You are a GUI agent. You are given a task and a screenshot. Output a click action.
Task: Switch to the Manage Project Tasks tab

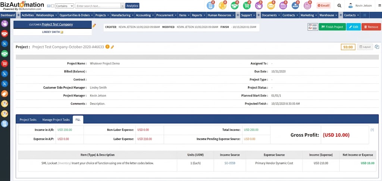pyautogui.click(x=56, y=120)
